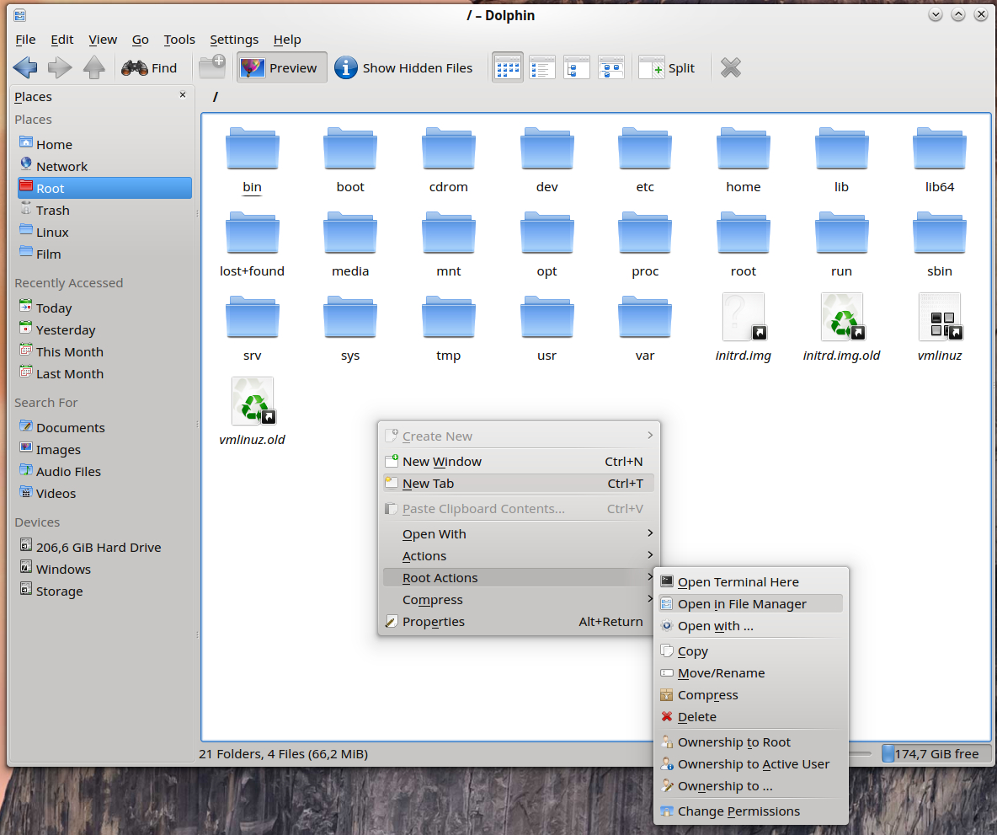Expand Actions submenu
This screenshot has height=835, width=997.
(x=519, y=556)
